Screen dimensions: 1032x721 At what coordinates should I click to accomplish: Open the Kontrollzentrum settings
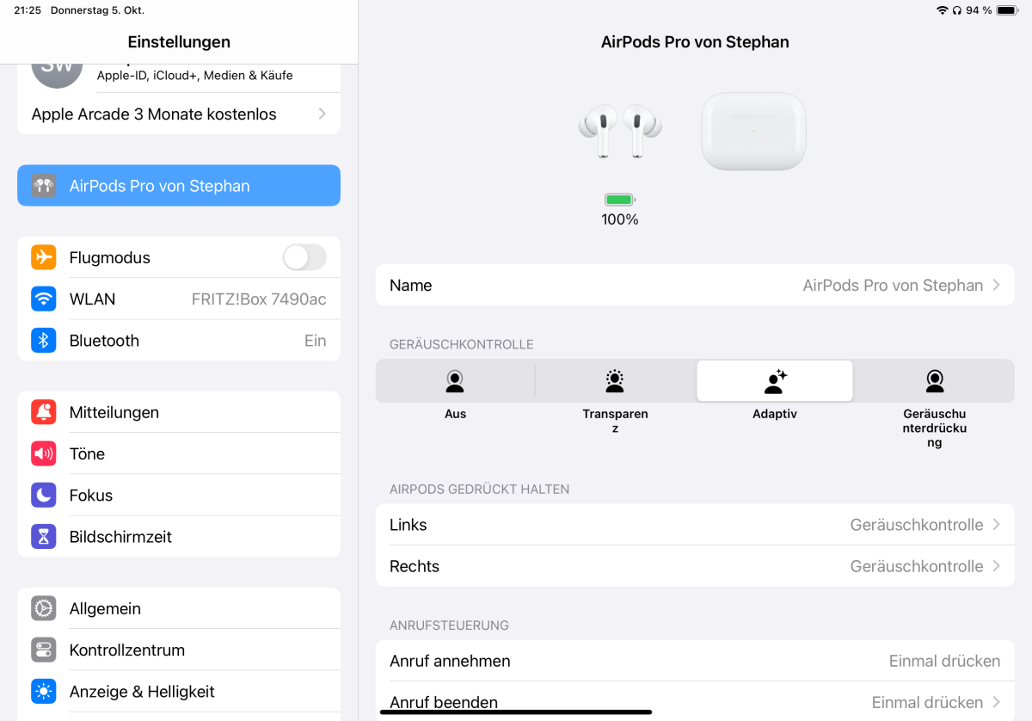coord(179,650)
